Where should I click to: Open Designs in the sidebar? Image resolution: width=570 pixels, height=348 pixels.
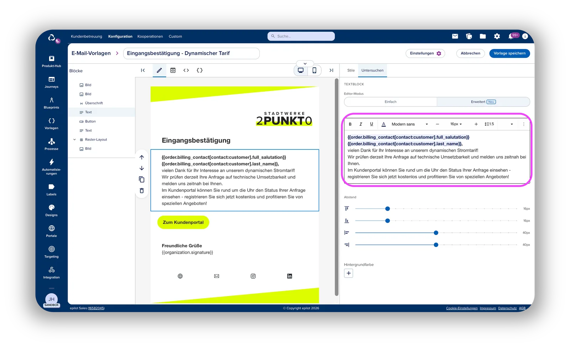51,210
